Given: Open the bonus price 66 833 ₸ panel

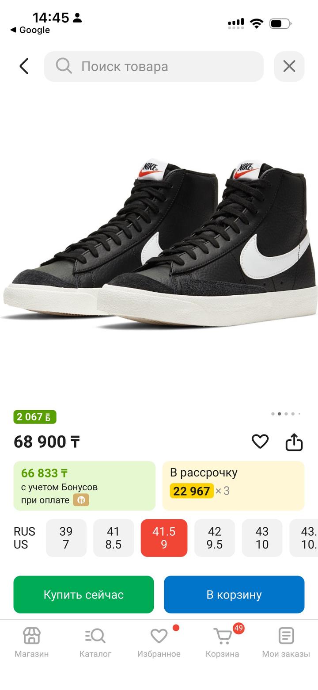Looking at the screenshot, I should [84, 486].
